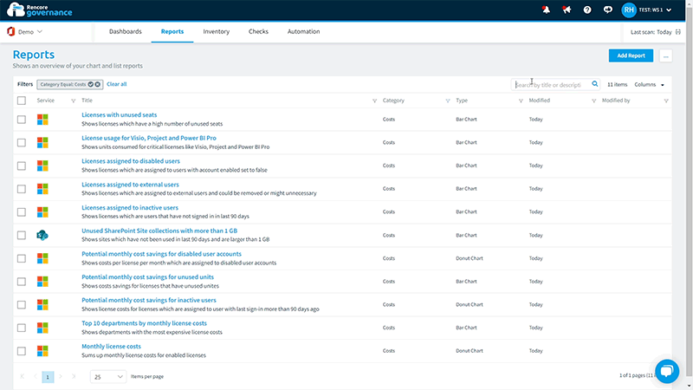Switch to the Automation tab
Image resolution: width=693 pixels, height=390 pixels.
[x=304, y=31]
